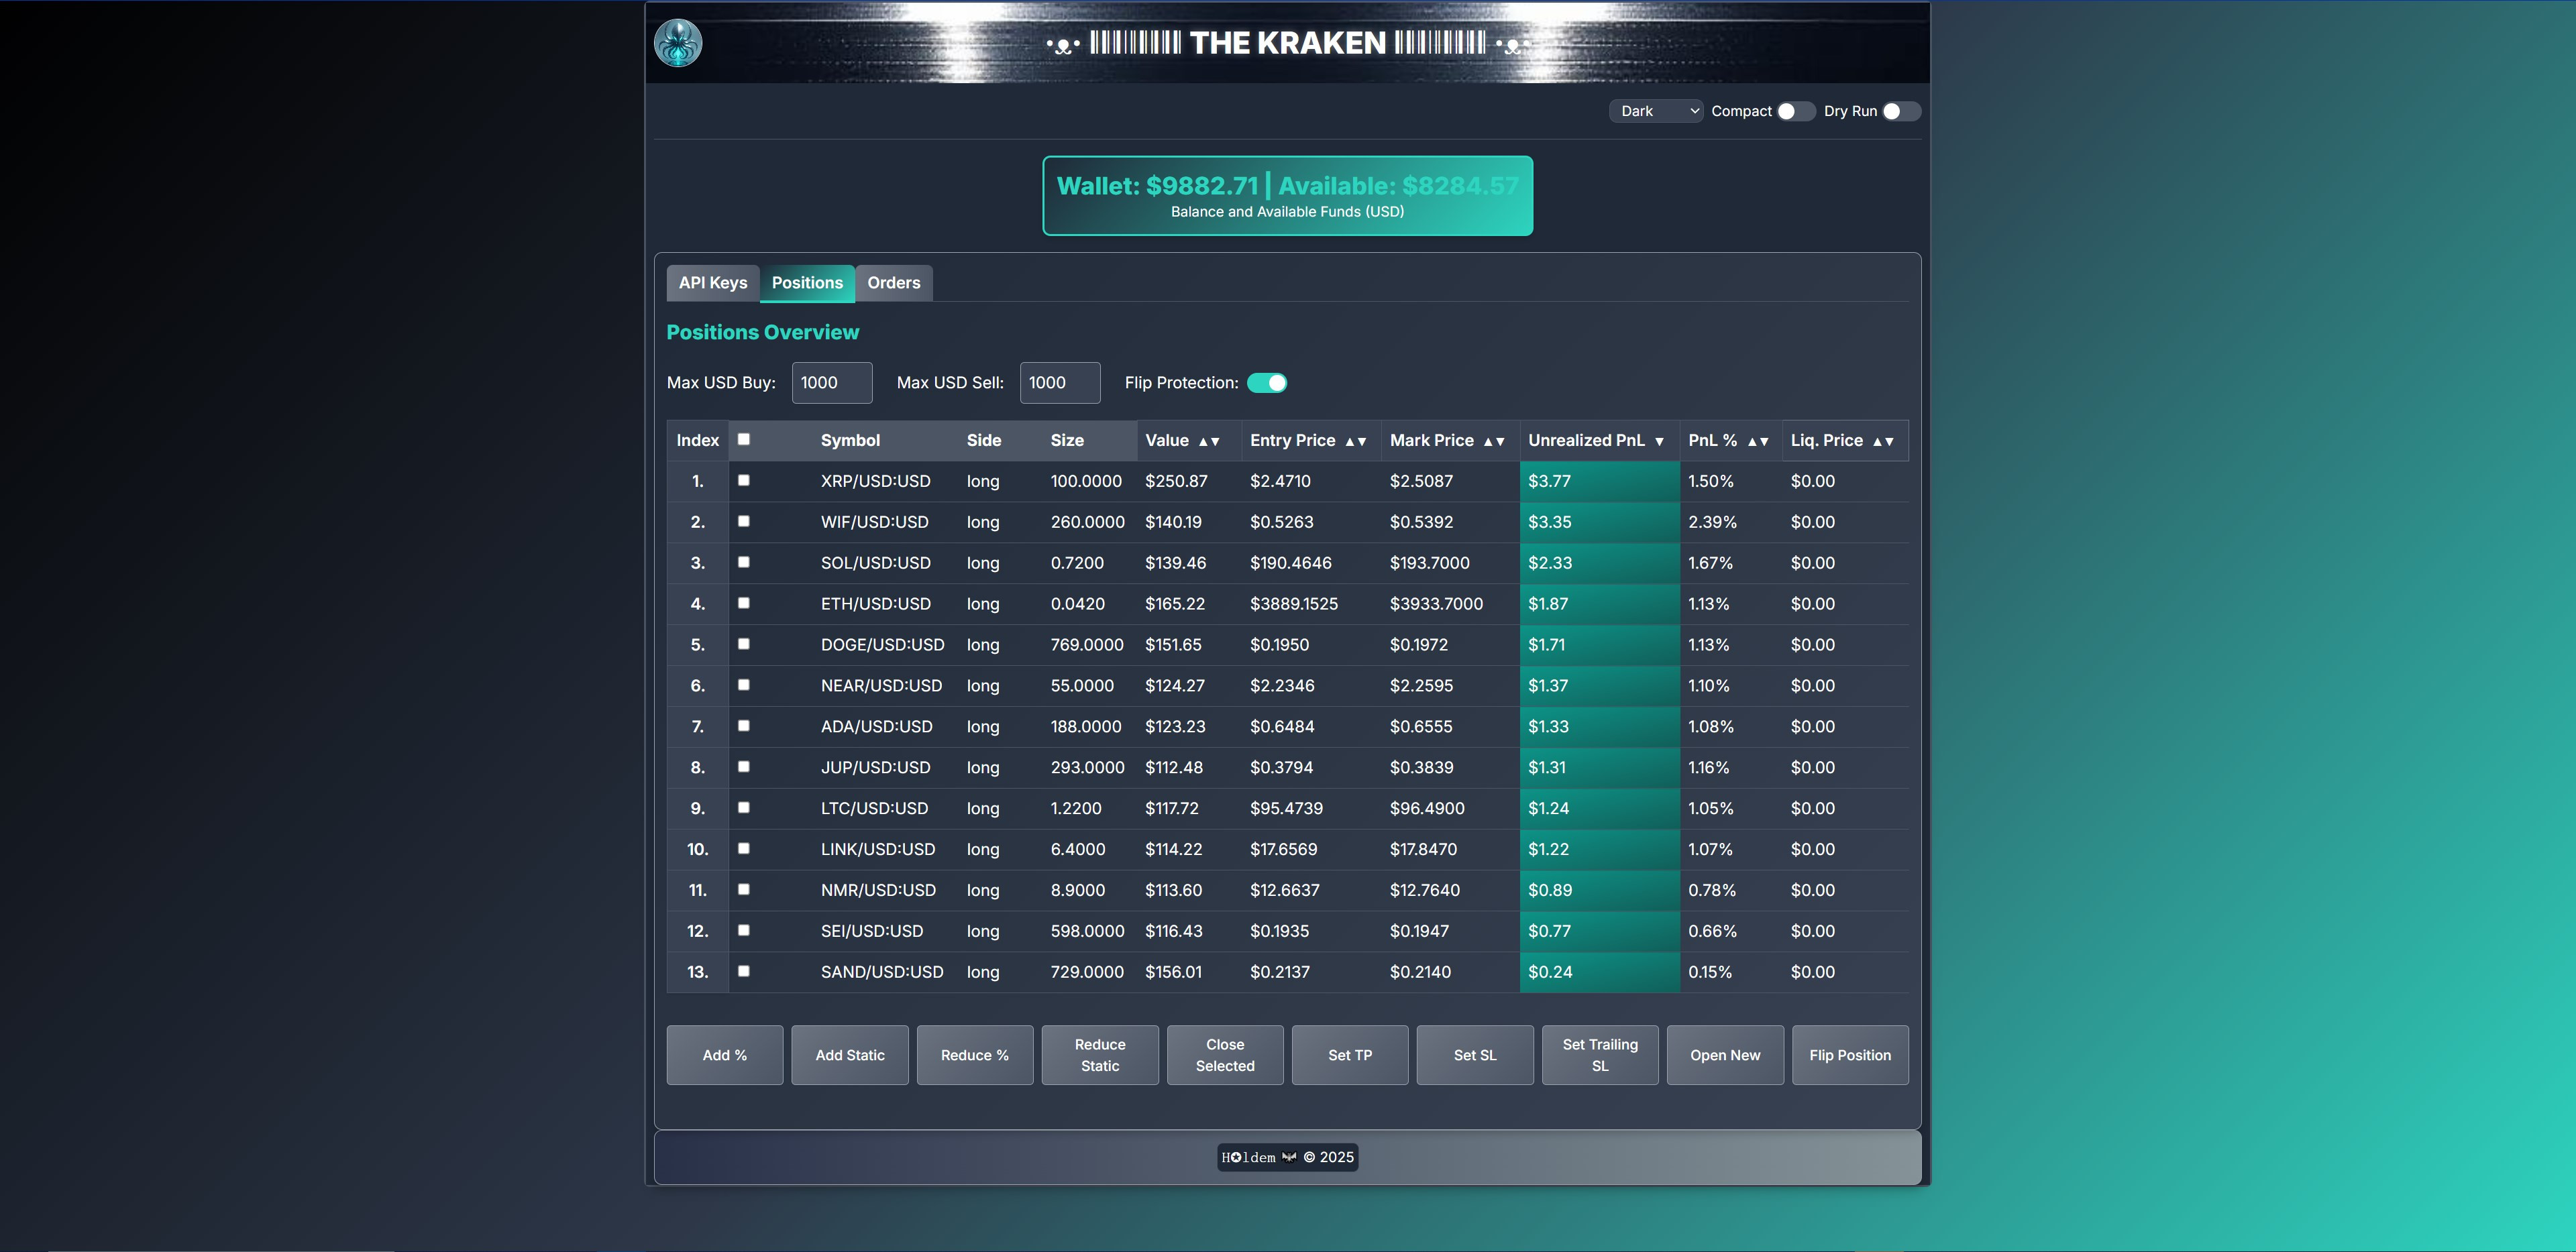Screen dimensions: 2576x1252
Task: Click the Set TP button
Action: [1350, 1055]
